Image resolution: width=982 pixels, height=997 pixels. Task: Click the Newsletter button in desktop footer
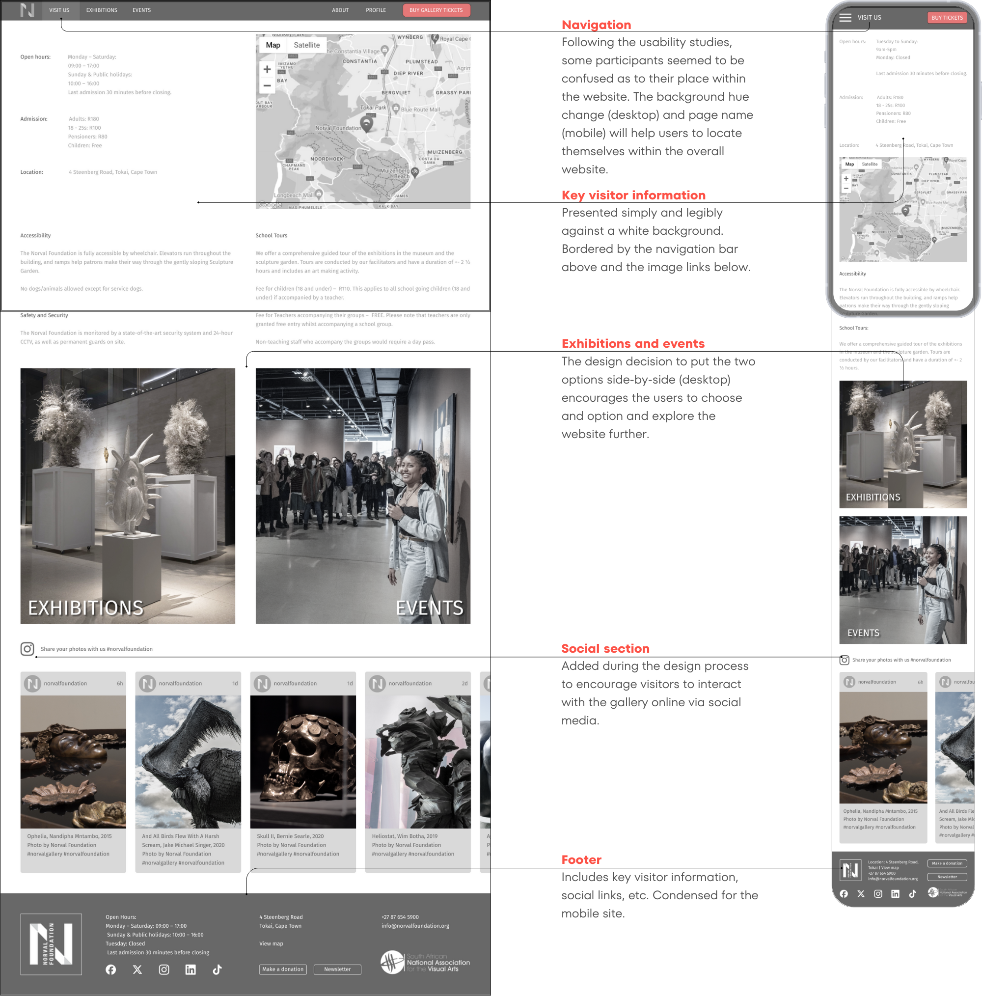click(337, 969)
